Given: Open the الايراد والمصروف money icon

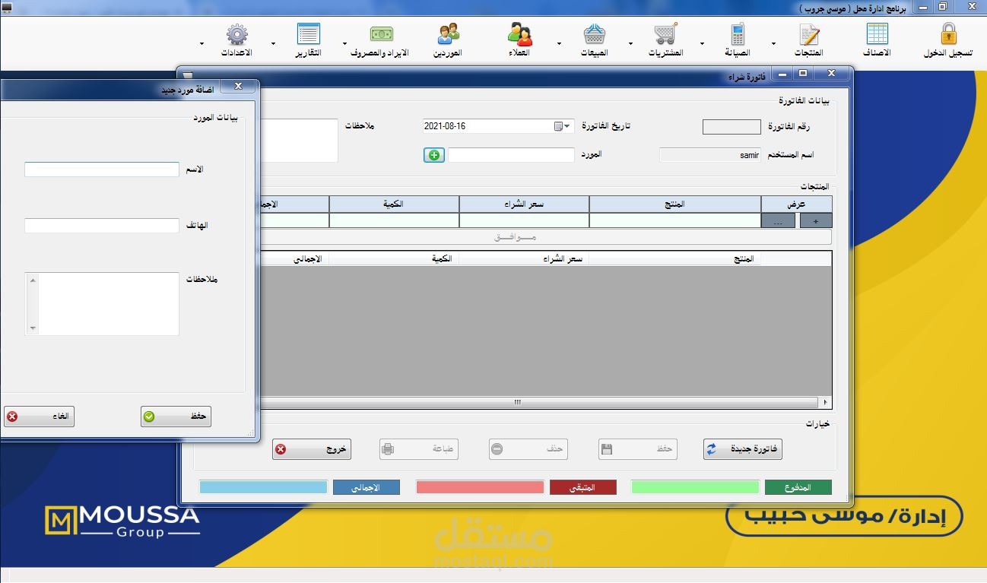Looking at the screenshot, I should coord(382,34).
